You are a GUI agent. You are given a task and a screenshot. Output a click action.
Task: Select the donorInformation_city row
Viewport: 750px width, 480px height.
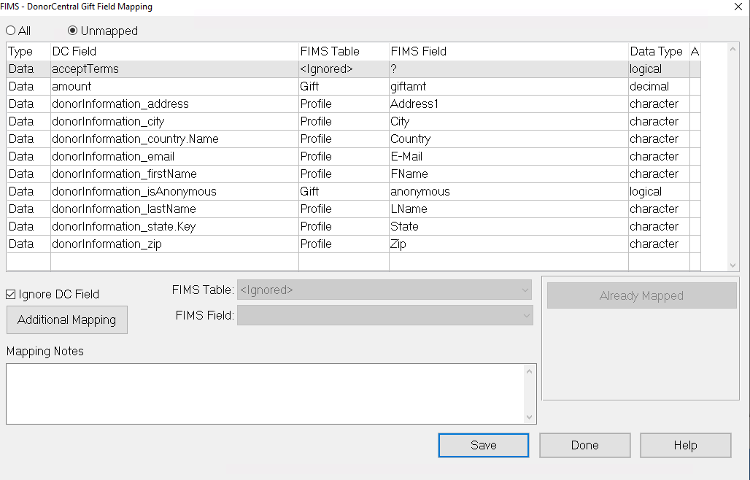click(353, 121)
